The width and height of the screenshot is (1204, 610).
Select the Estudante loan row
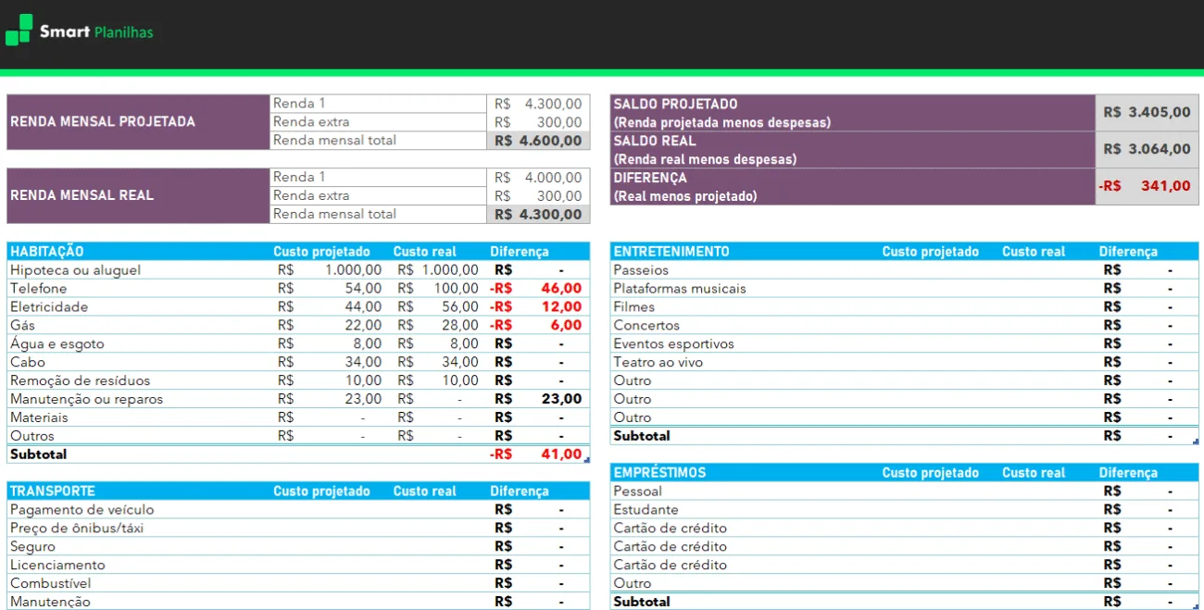(904, 509)
